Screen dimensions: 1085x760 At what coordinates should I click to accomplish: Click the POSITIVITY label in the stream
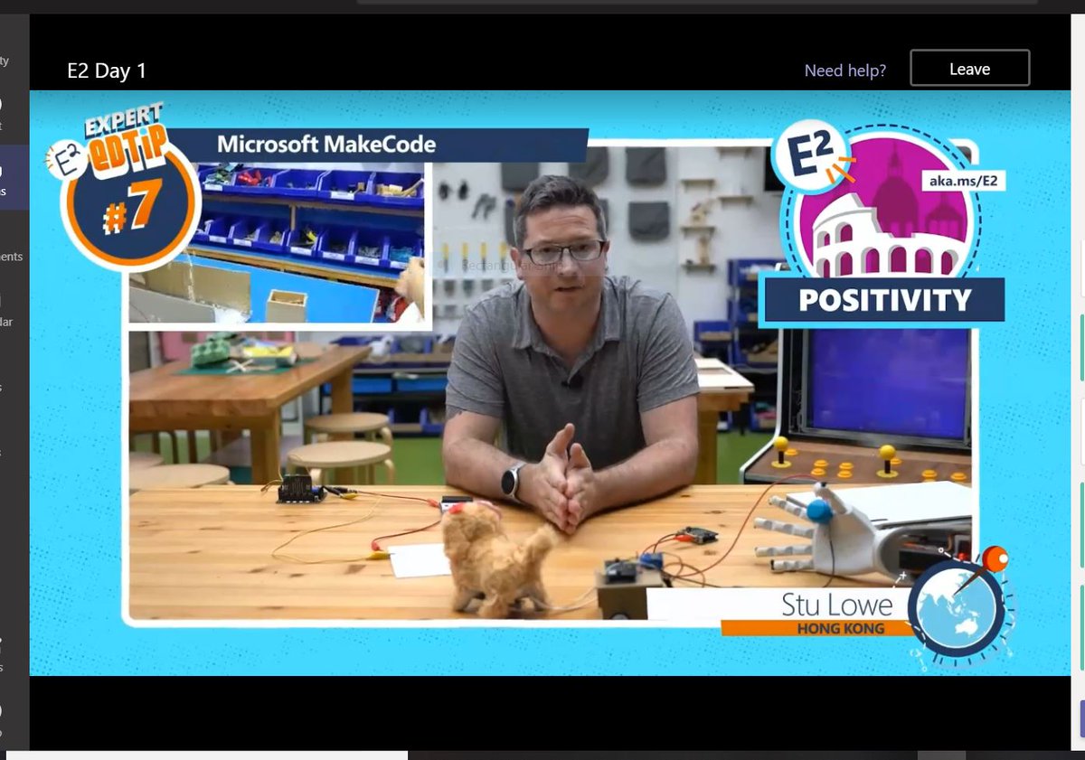(883, 300)
